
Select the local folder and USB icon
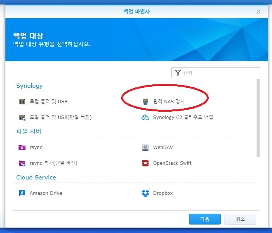(22, 101)
